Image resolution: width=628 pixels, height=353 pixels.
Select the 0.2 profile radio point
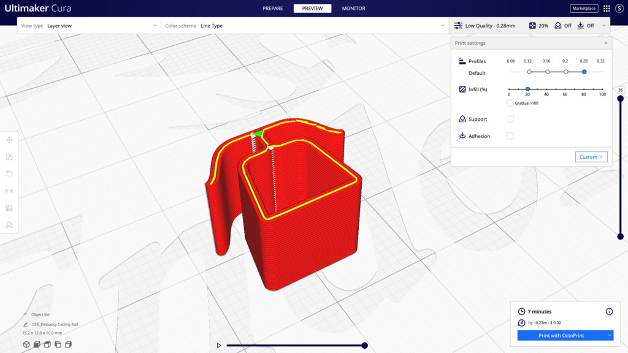566,72
